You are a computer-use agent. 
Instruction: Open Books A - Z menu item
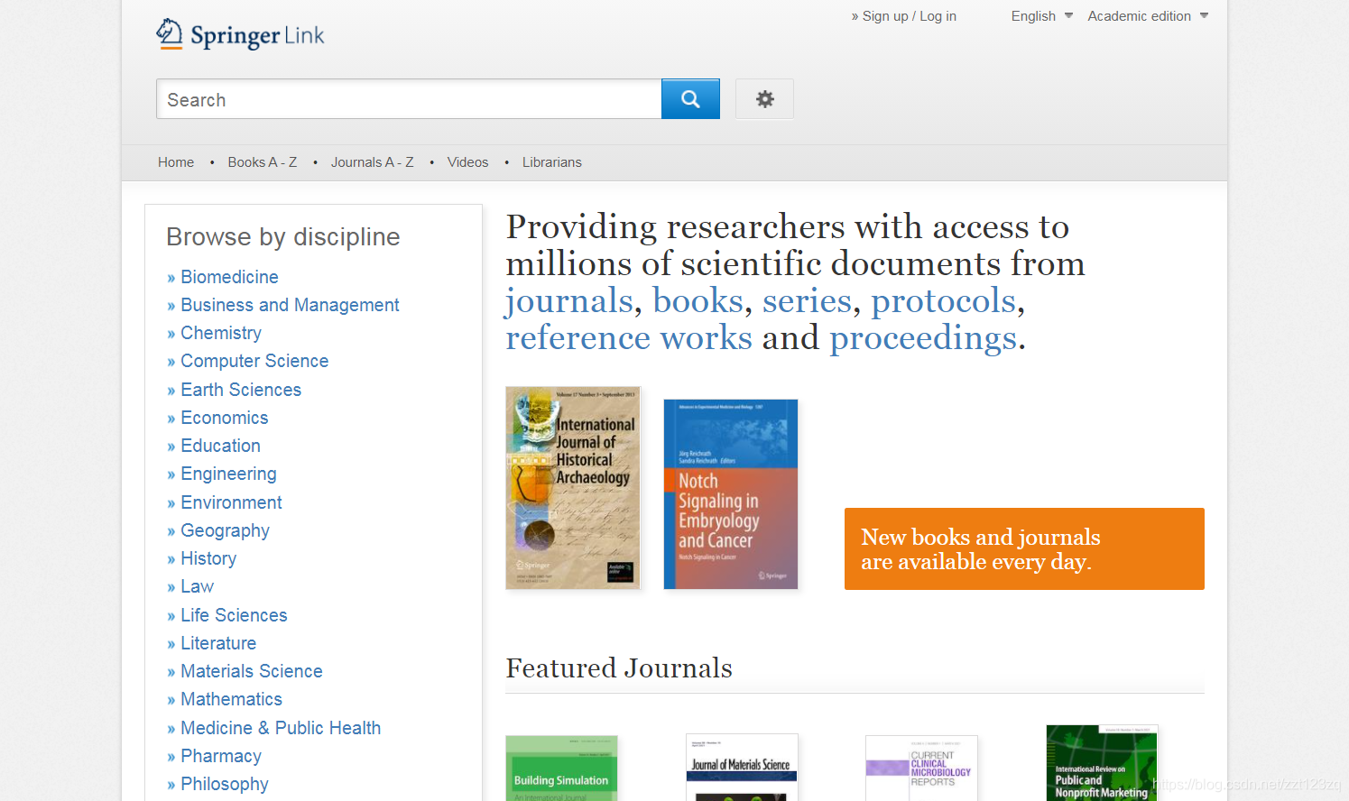263,162
